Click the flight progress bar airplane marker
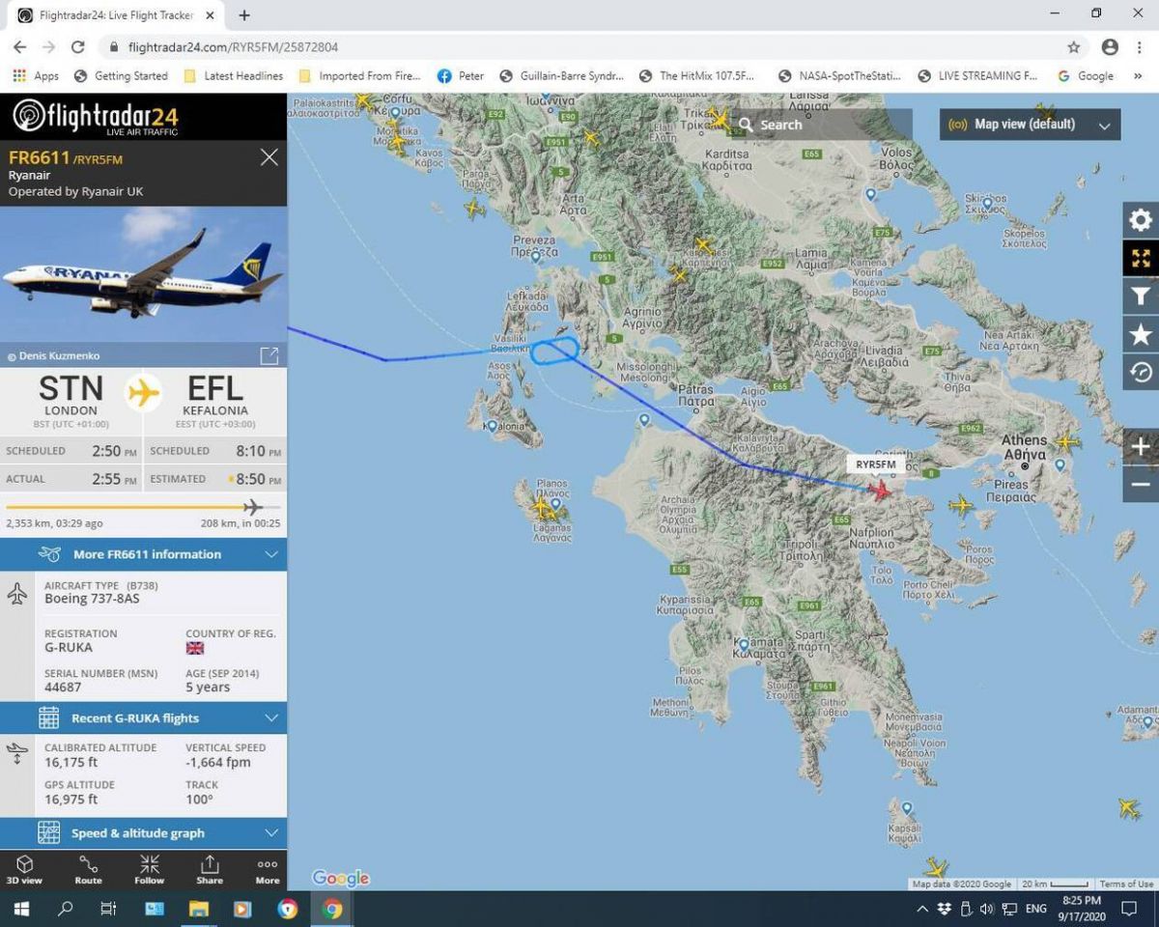This screenshot has height=927, width=1159. (x=253, y=507)
